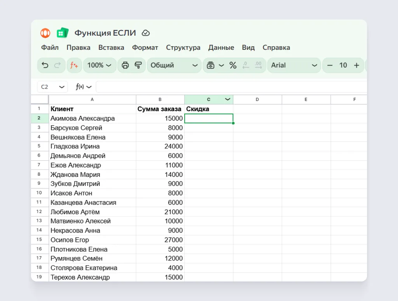Click cell Вешнякова Елена
The height and width of the screenshot is (301, 398).
pyautogui.click(x=93, y=137)
